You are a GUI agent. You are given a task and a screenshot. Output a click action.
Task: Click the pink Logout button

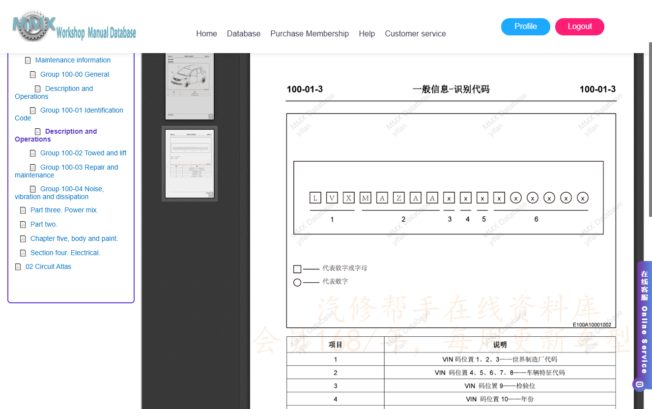click(x=580, y=27)
